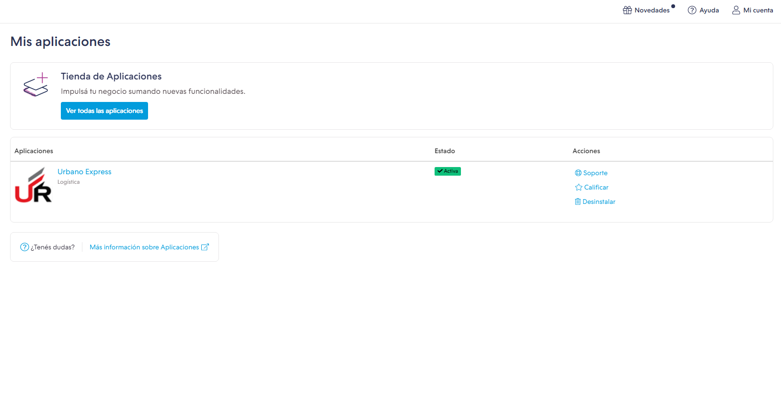Click the Soporte lifebuoy icon

578,173
